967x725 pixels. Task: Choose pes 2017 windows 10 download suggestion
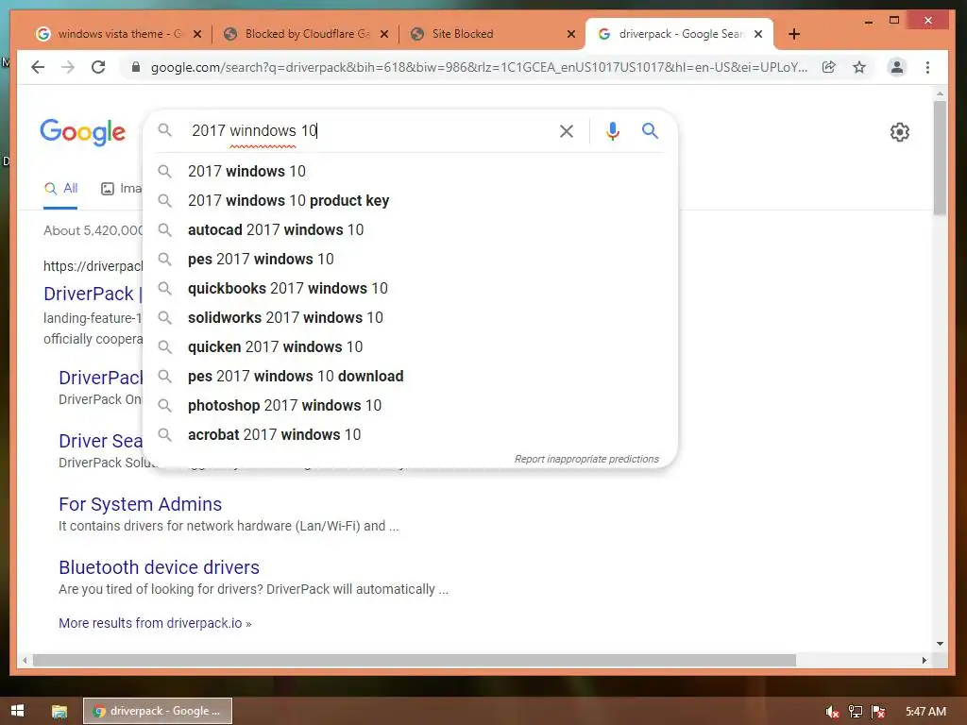click(x=410, y=376)
